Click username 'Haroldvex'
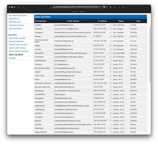This screenshot has height=144, width=158. pos(39,113)
